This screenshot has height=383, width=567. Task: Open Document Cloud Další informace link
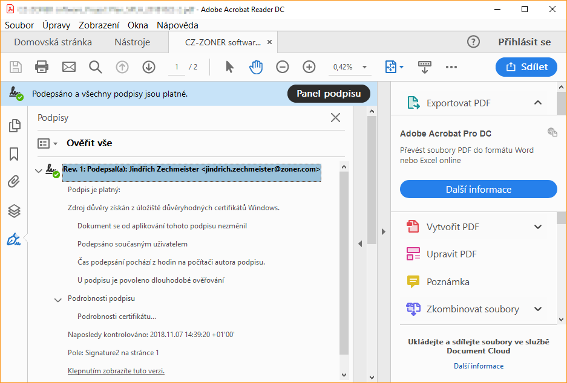tap(479, 366)
